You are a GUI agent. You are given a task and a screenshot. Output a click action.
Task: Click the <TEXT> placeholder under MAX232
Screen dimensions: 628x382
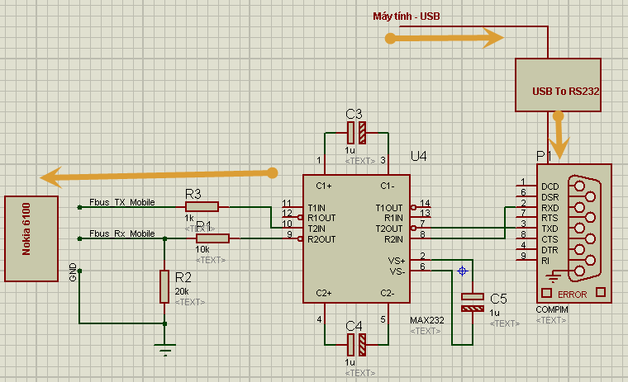(x=426, y=331)
